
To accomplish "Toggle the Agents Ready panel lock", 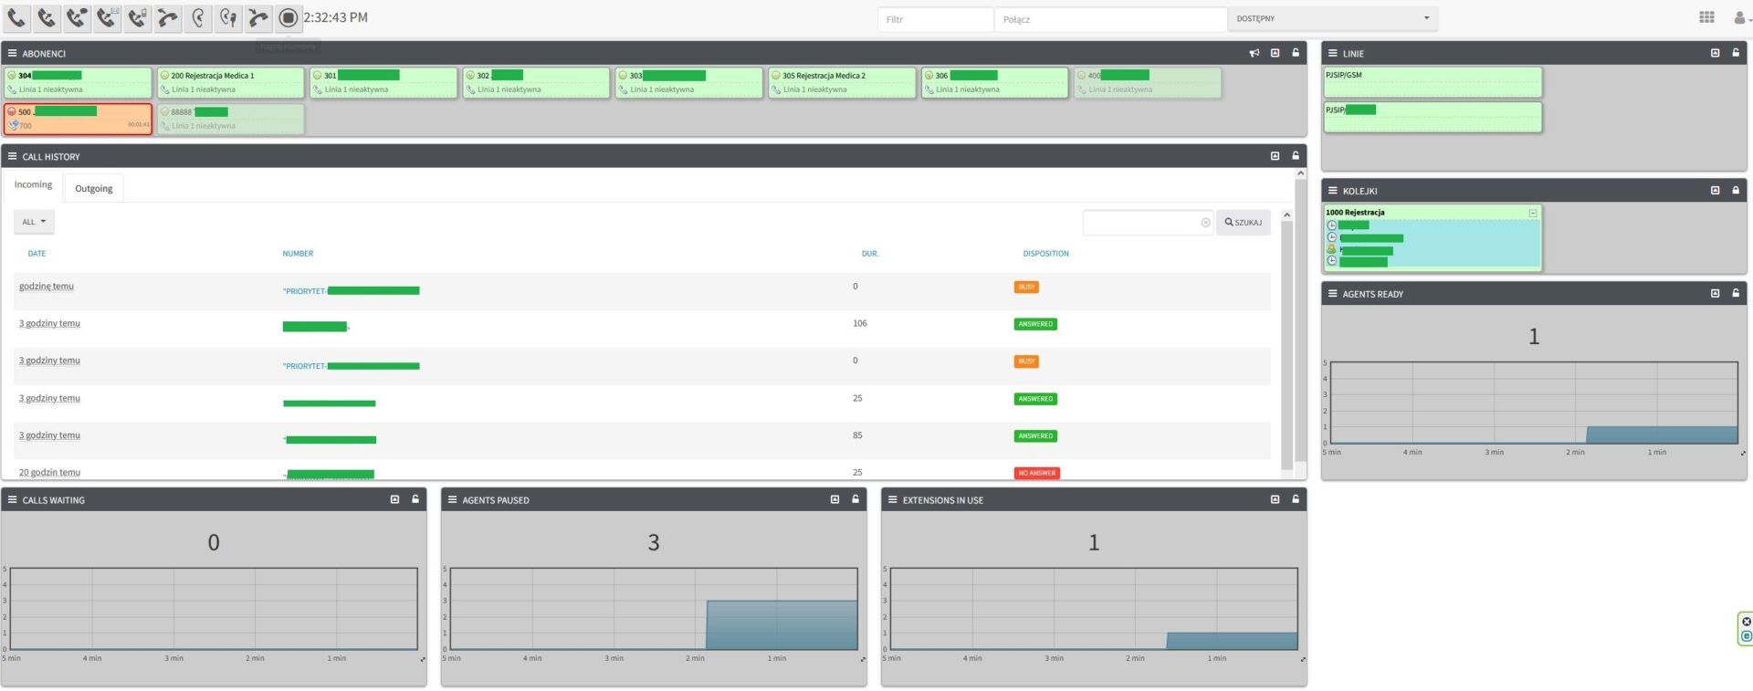I will pyautogui.click(x=1736, y=293).
